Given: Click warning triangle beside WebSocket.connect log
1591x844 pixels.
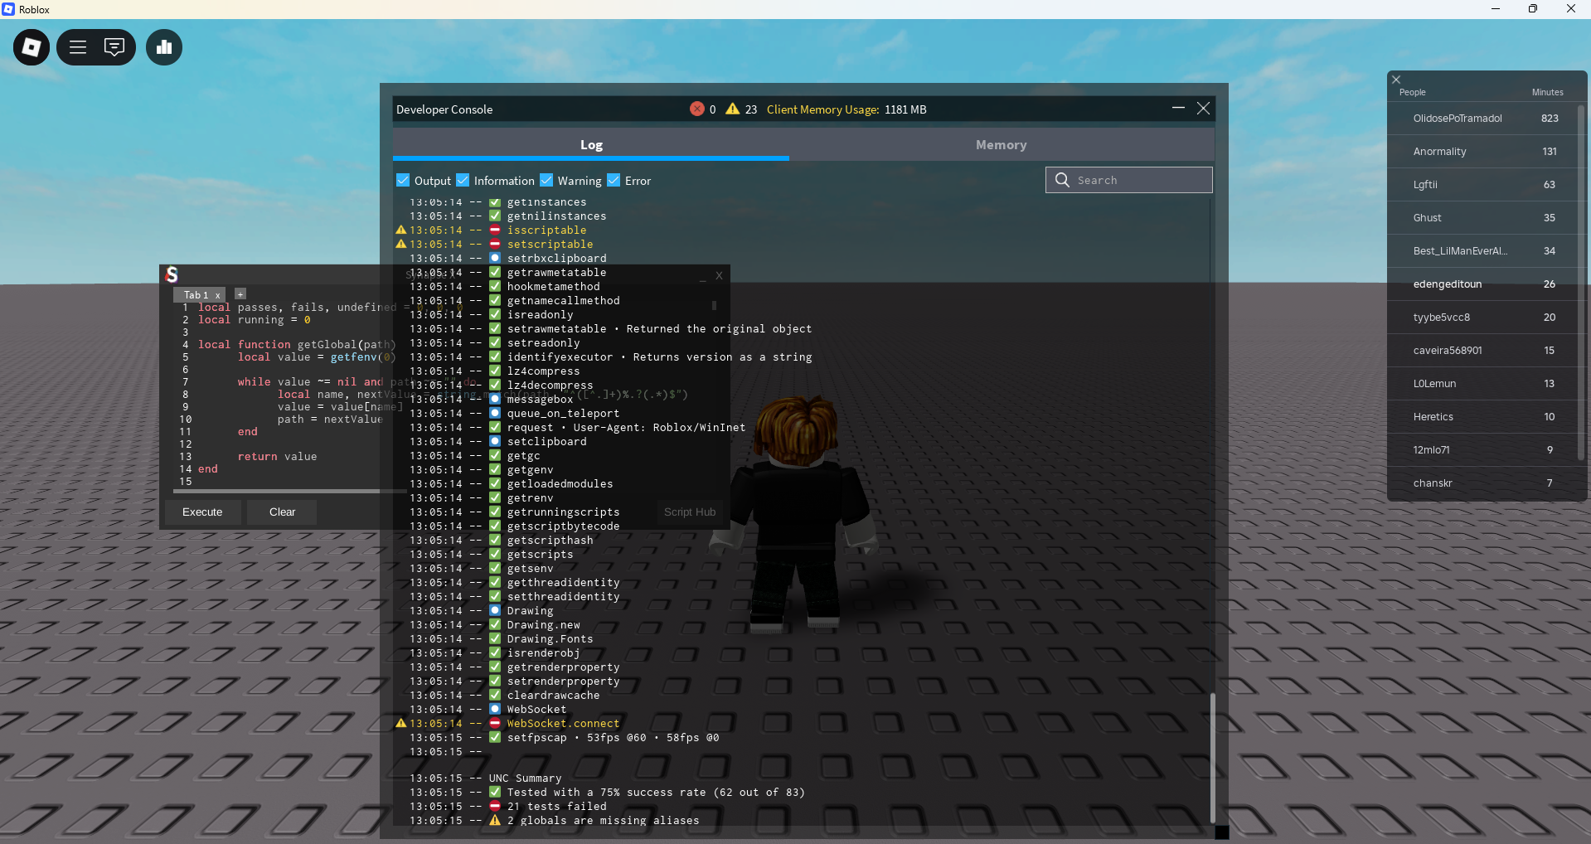Looking at the screenshot, I should (401, 723).
